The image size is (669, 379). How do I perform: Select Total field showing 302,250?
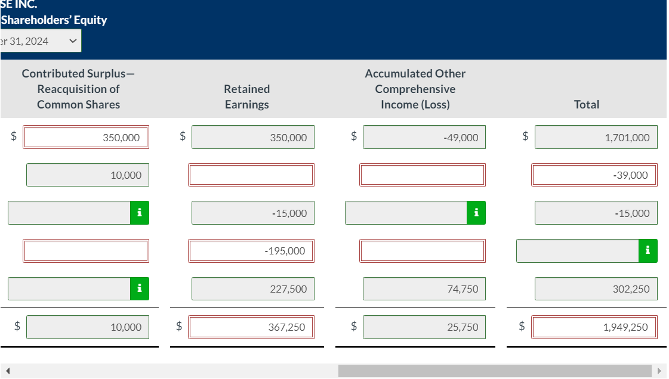[596, 289]
